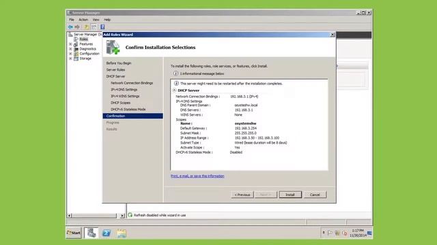Click the red alert tray icon

tap(345, 233)
